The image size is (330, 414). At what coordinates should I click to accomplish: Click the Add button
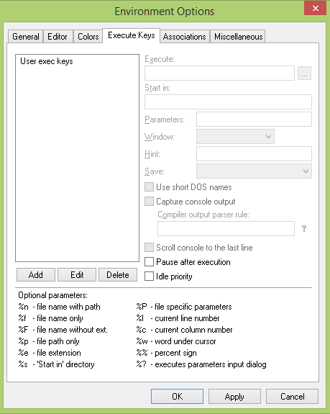[36, 275]
